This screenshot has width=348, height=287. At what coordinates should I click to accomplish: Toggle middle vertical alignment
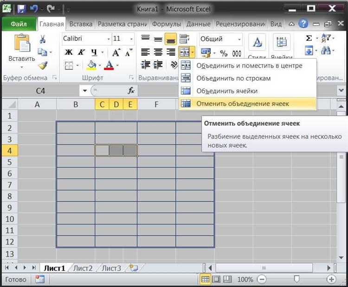pos(158,39)
